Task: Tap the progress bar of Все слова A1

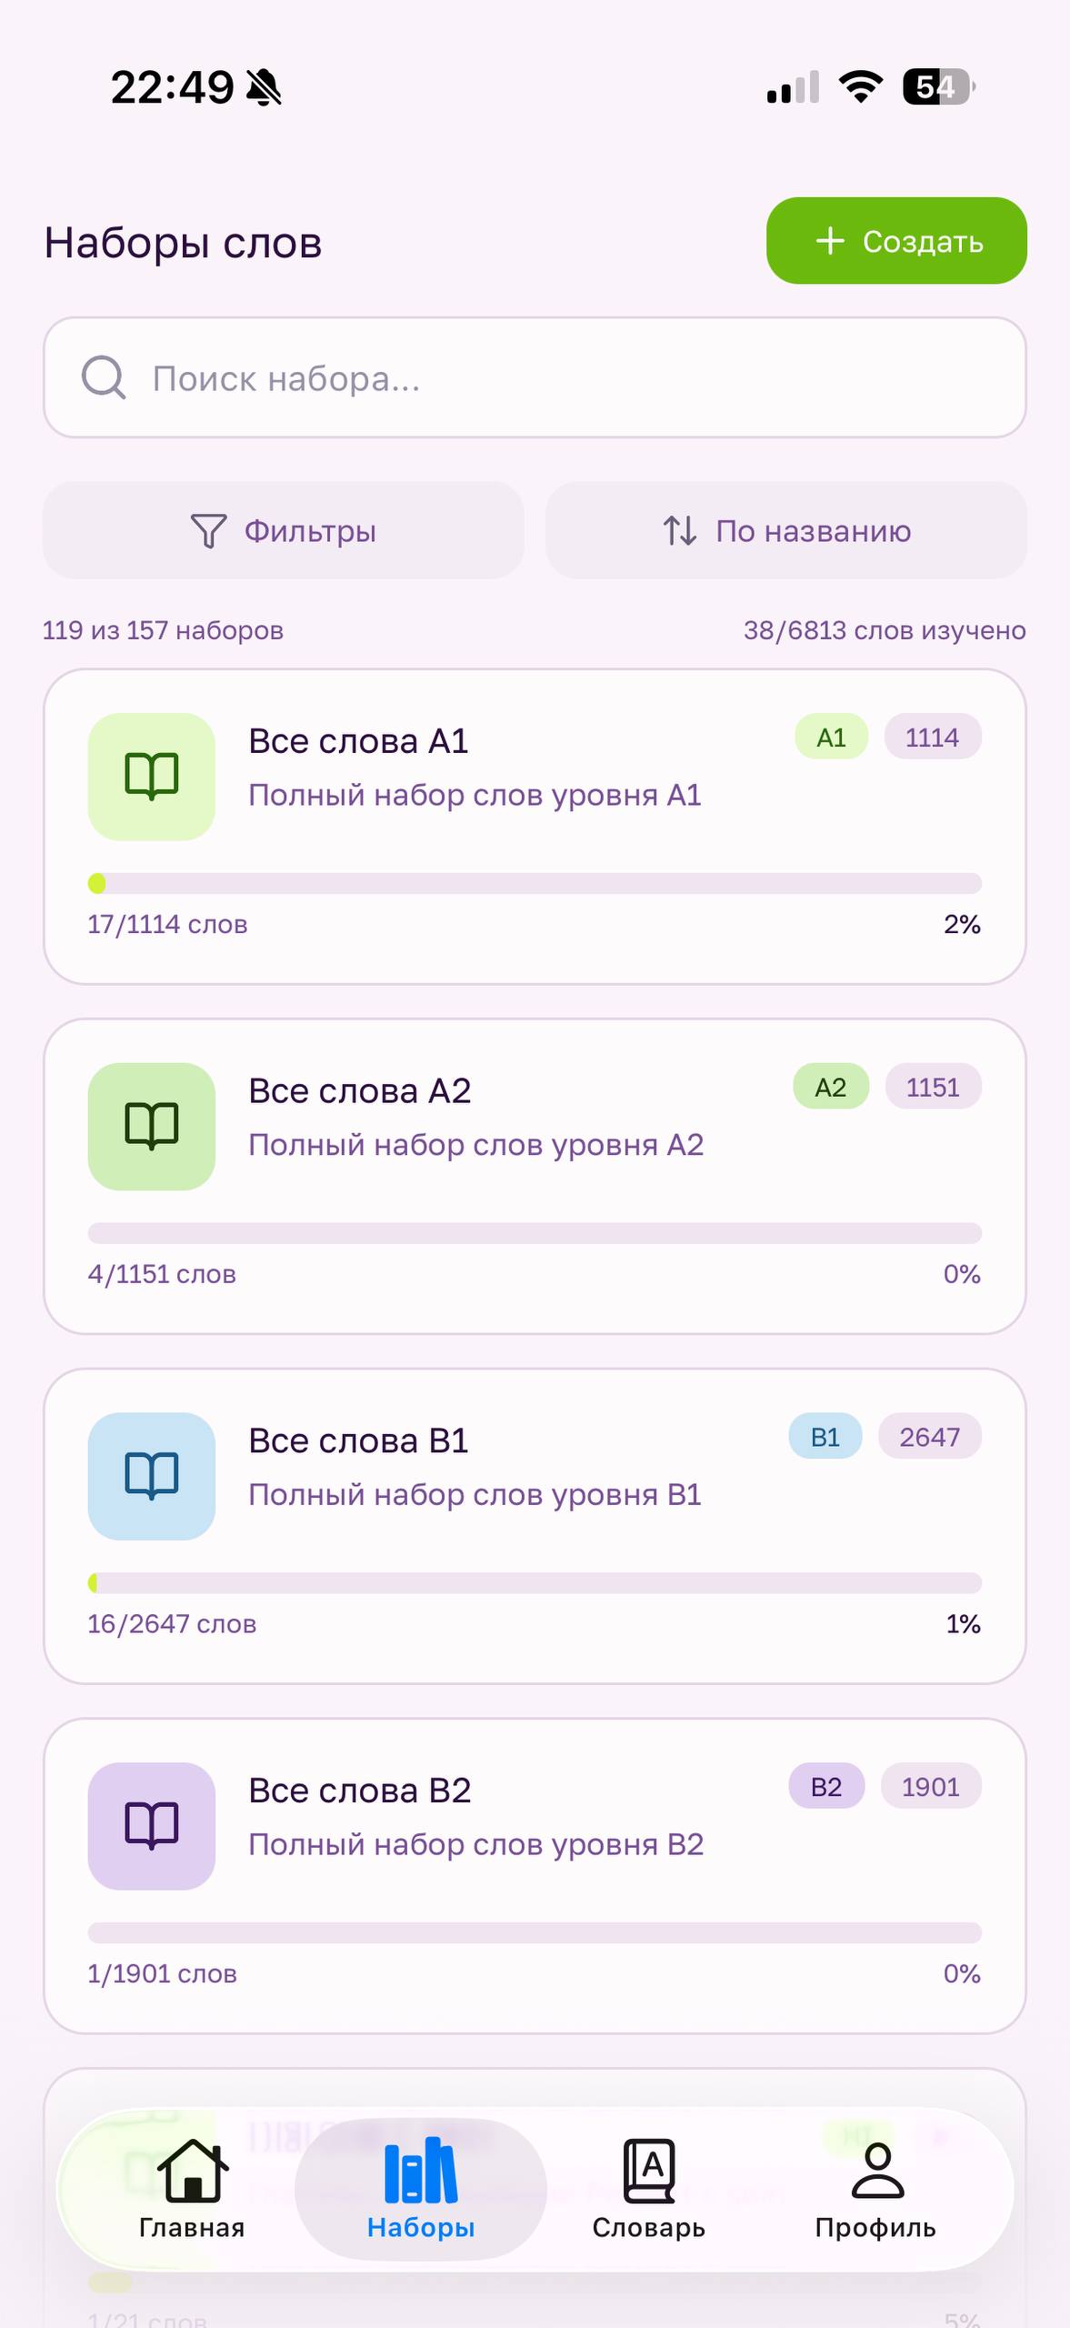Action: click(535, 884)
